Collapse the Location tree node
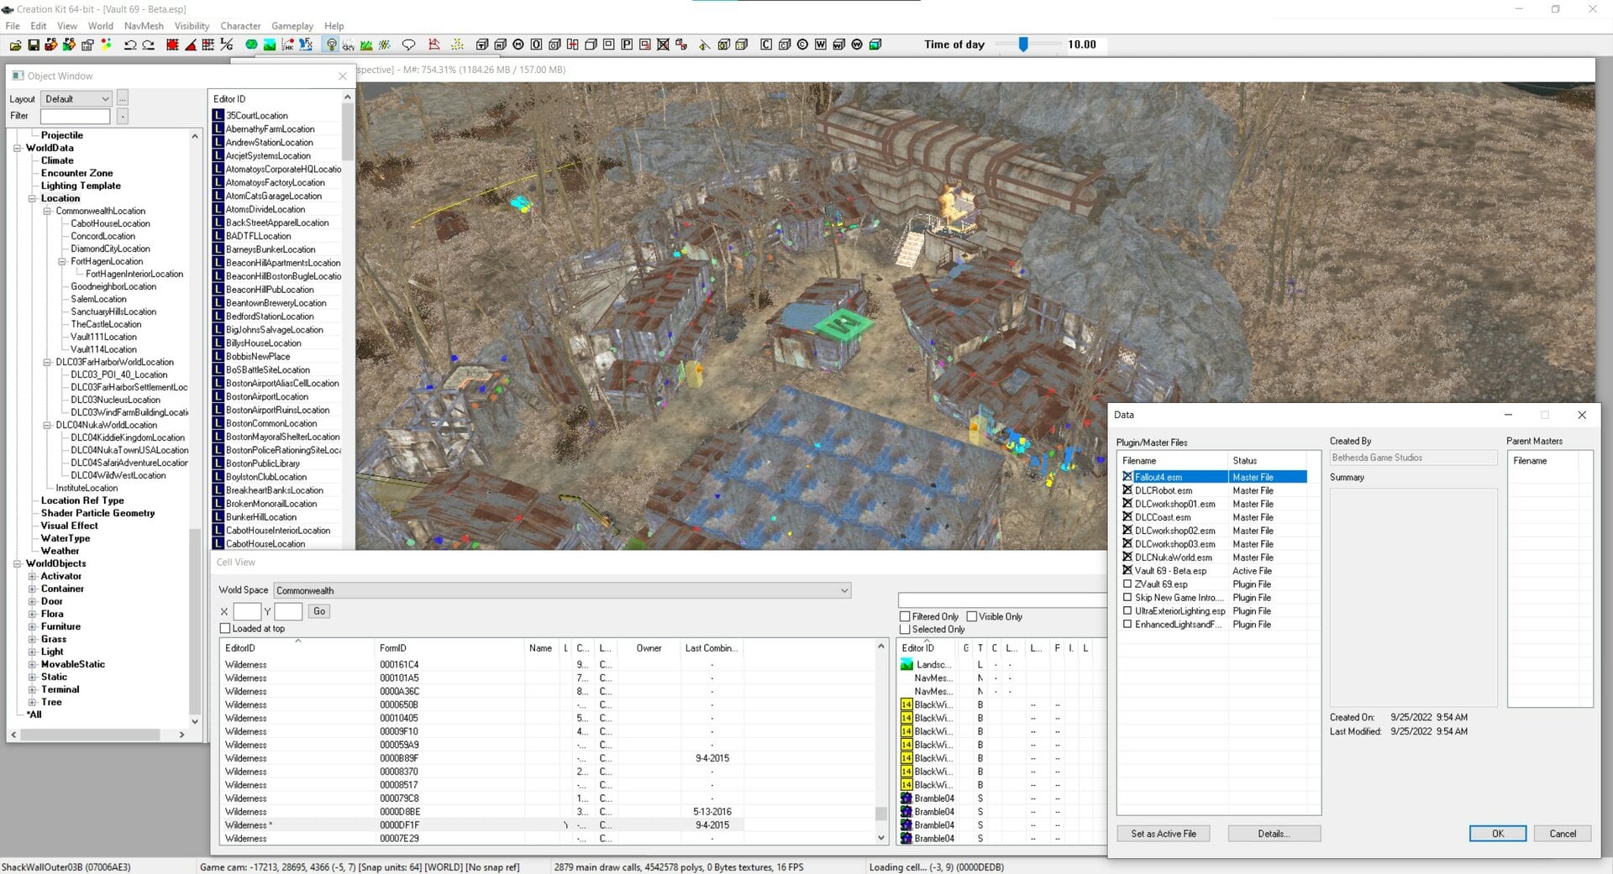The width and height of the screenshot is (1613, 874). tap(33, 198)
